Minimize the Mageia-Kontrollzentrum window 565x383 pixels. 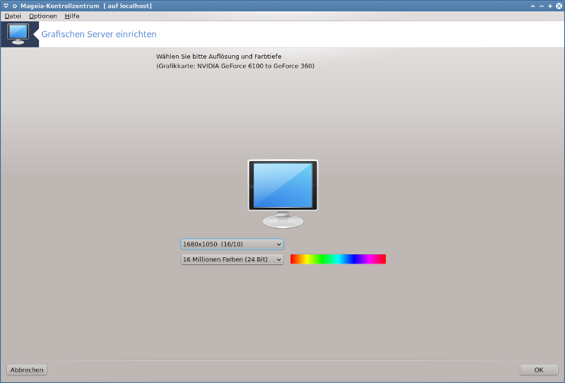click(x=541, y=6)
